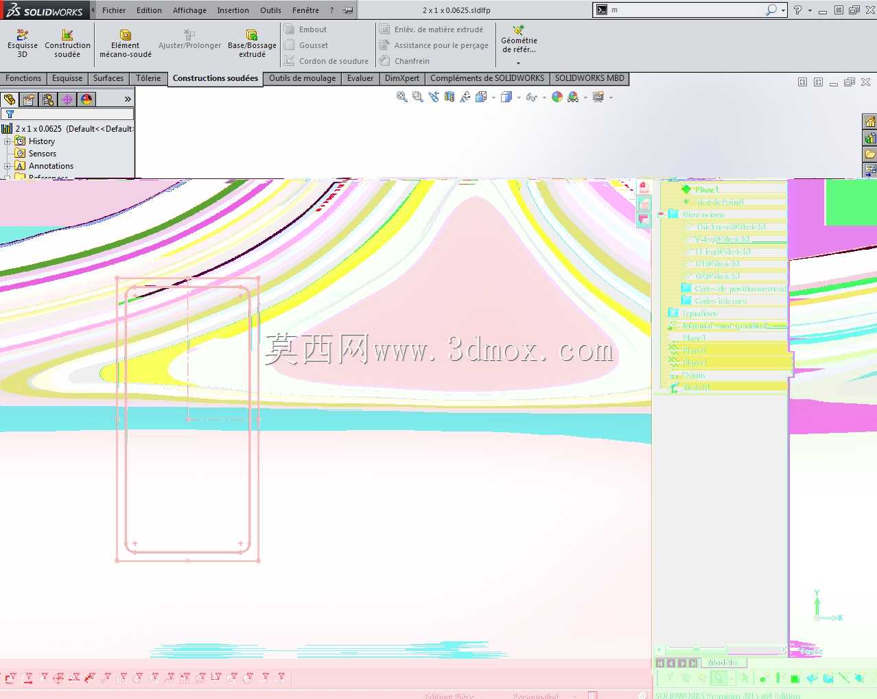Open the Apply Scene dropdown arrow
The width and height of the screenshot is (877, 699).
coord(585,97)
